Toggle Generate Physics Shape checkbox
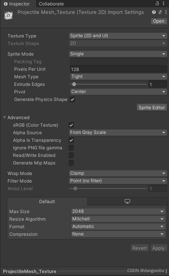169x276 pixels. pos(73,99)
